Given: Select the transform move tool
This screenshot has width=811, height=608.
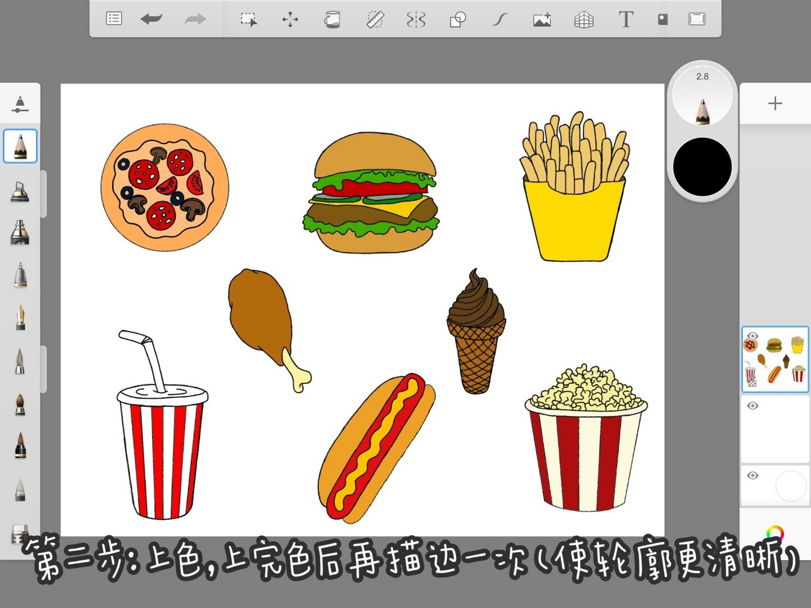Looking at the screenshot, I should click(290, 19).
